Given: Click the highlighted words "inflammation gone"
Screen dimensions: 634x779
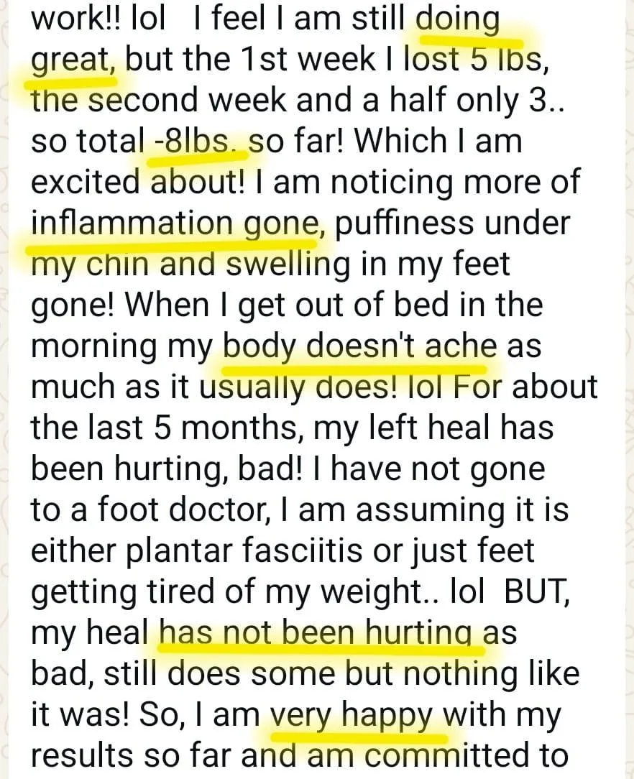Looking at the screenshot, I should coord(175,223).
